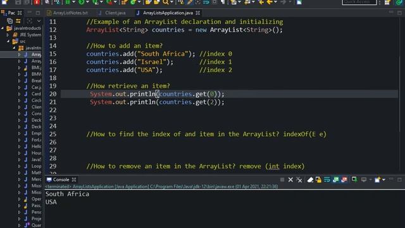Click Remove All Terminated Launches icon
Screen dimensions: 405x228
point(299,179)
